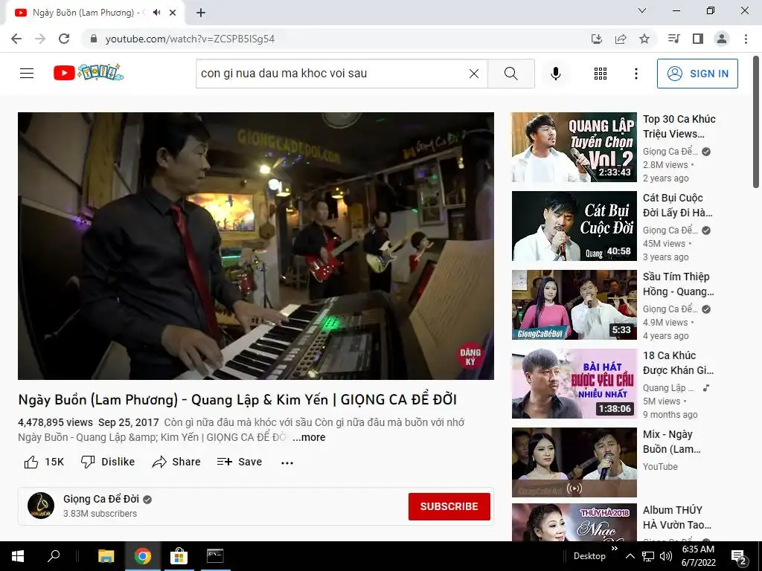This screenshot has height=571, width=762.
Task: Open media controls in Chrome toolbar
Action: (x=674, y=39)
